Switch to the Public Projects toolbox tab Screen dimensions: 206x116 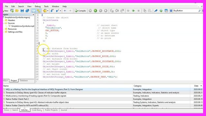51,110
